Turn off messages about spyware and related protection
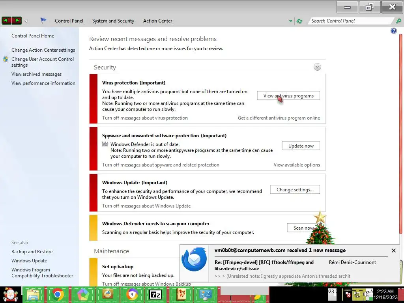 161,165
